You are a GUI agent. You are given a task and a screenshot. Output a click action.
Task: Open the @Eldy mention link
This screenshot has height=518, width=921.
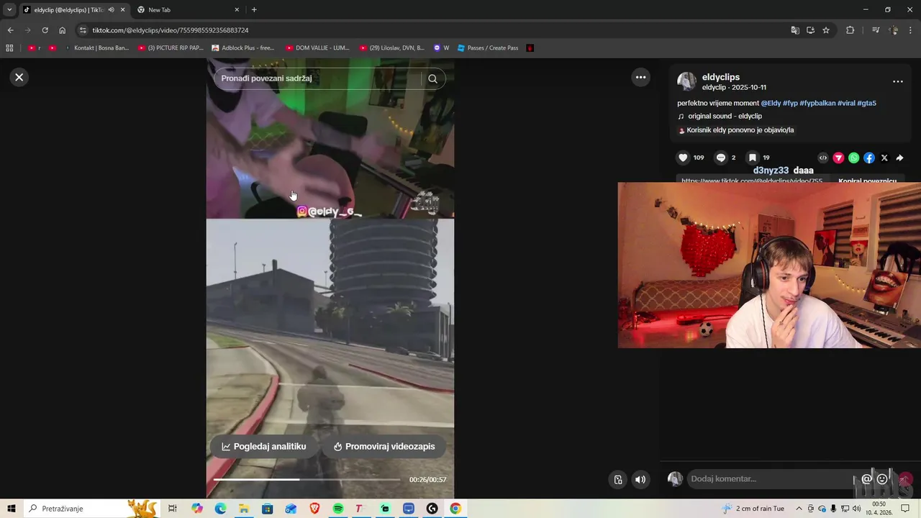click(771, 103)
